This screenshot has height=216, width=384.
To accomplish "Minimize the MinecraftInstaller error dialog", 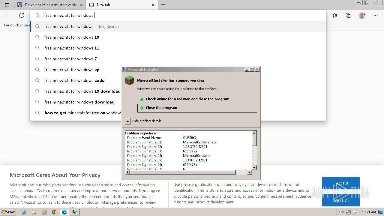I will (x=247, y=70).
